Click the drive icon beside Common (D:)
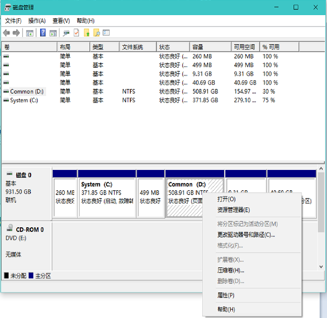Viewport: 327px width, 318px height. (6, 91)
